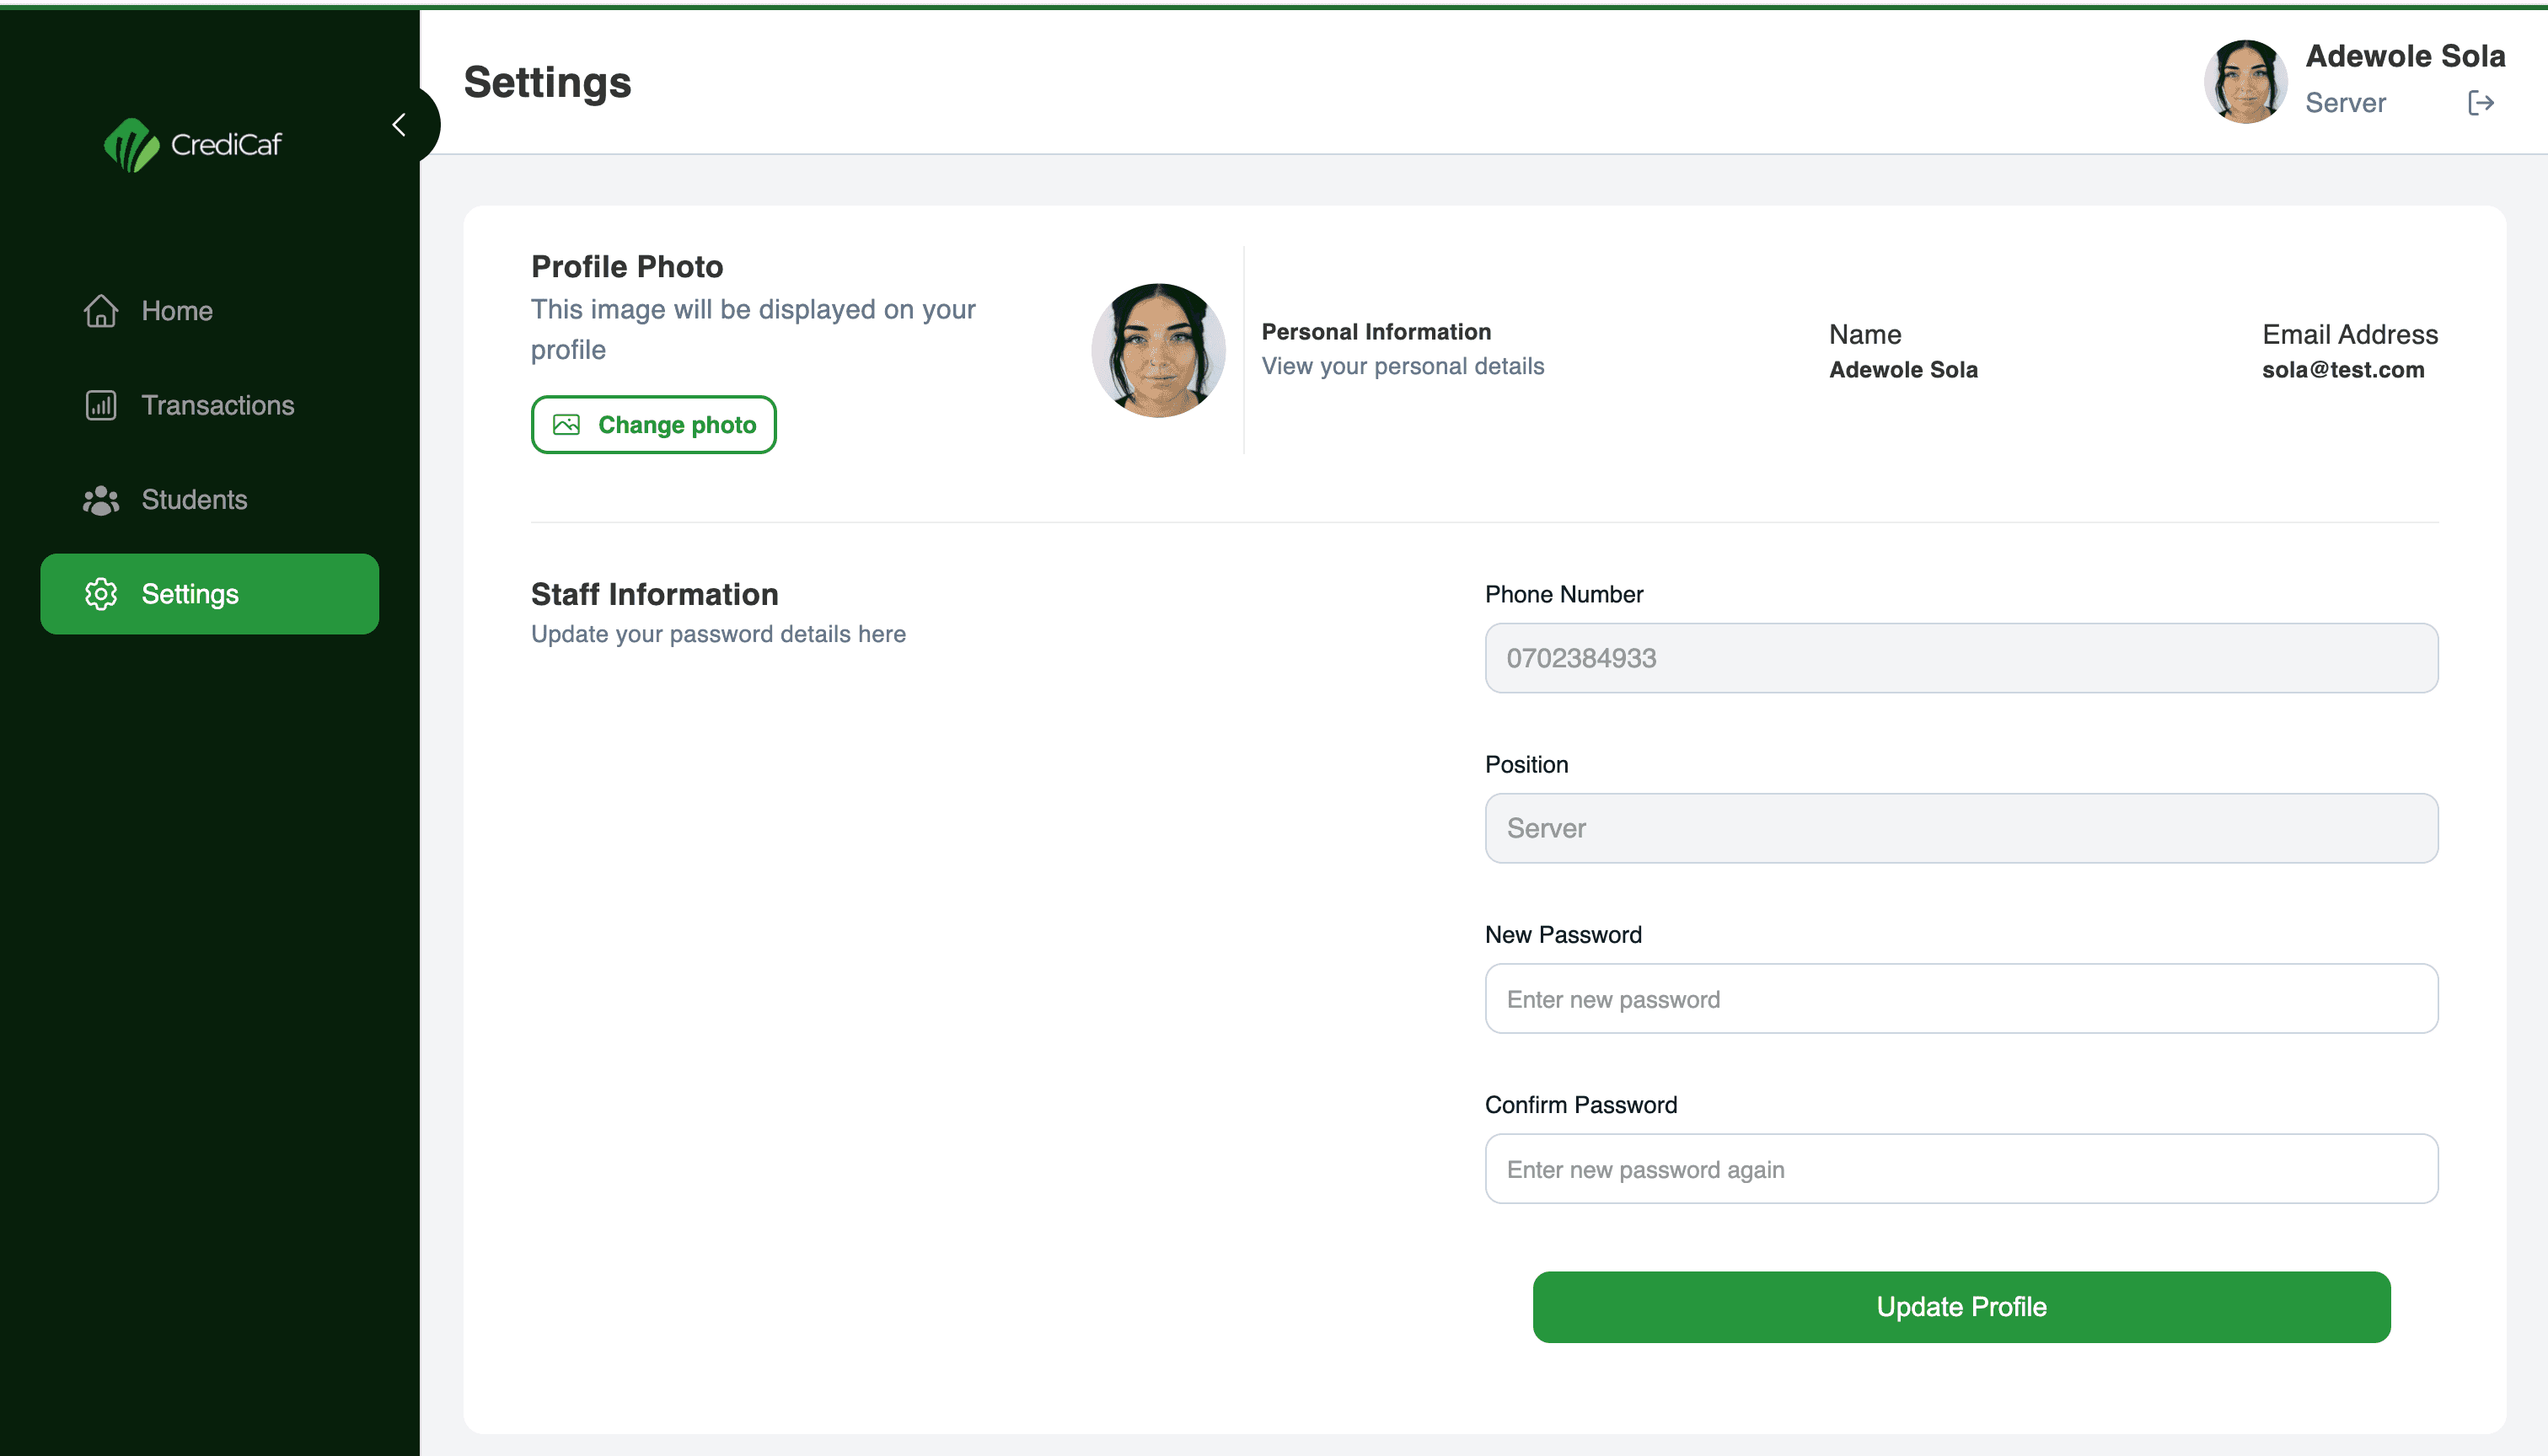Click the Adewole Sola name in header
The width and height of the screenshot is (2548, 1456).
click(x=2405, y=56)
